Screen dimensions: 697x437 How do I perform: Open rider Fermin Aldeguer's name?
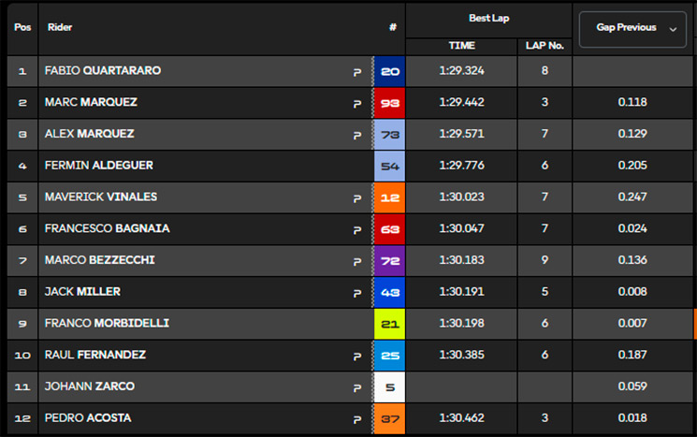[x=98, y=166]
